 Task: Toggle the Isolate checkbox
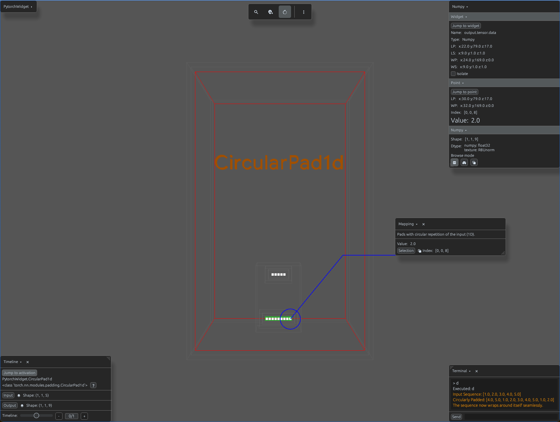pos(453,74)
